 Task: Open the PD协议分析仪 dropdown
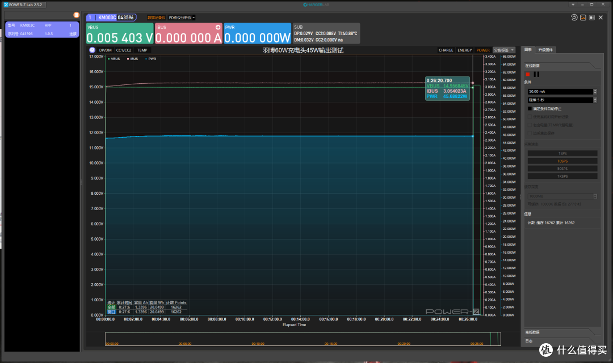[x=182, y=18]
